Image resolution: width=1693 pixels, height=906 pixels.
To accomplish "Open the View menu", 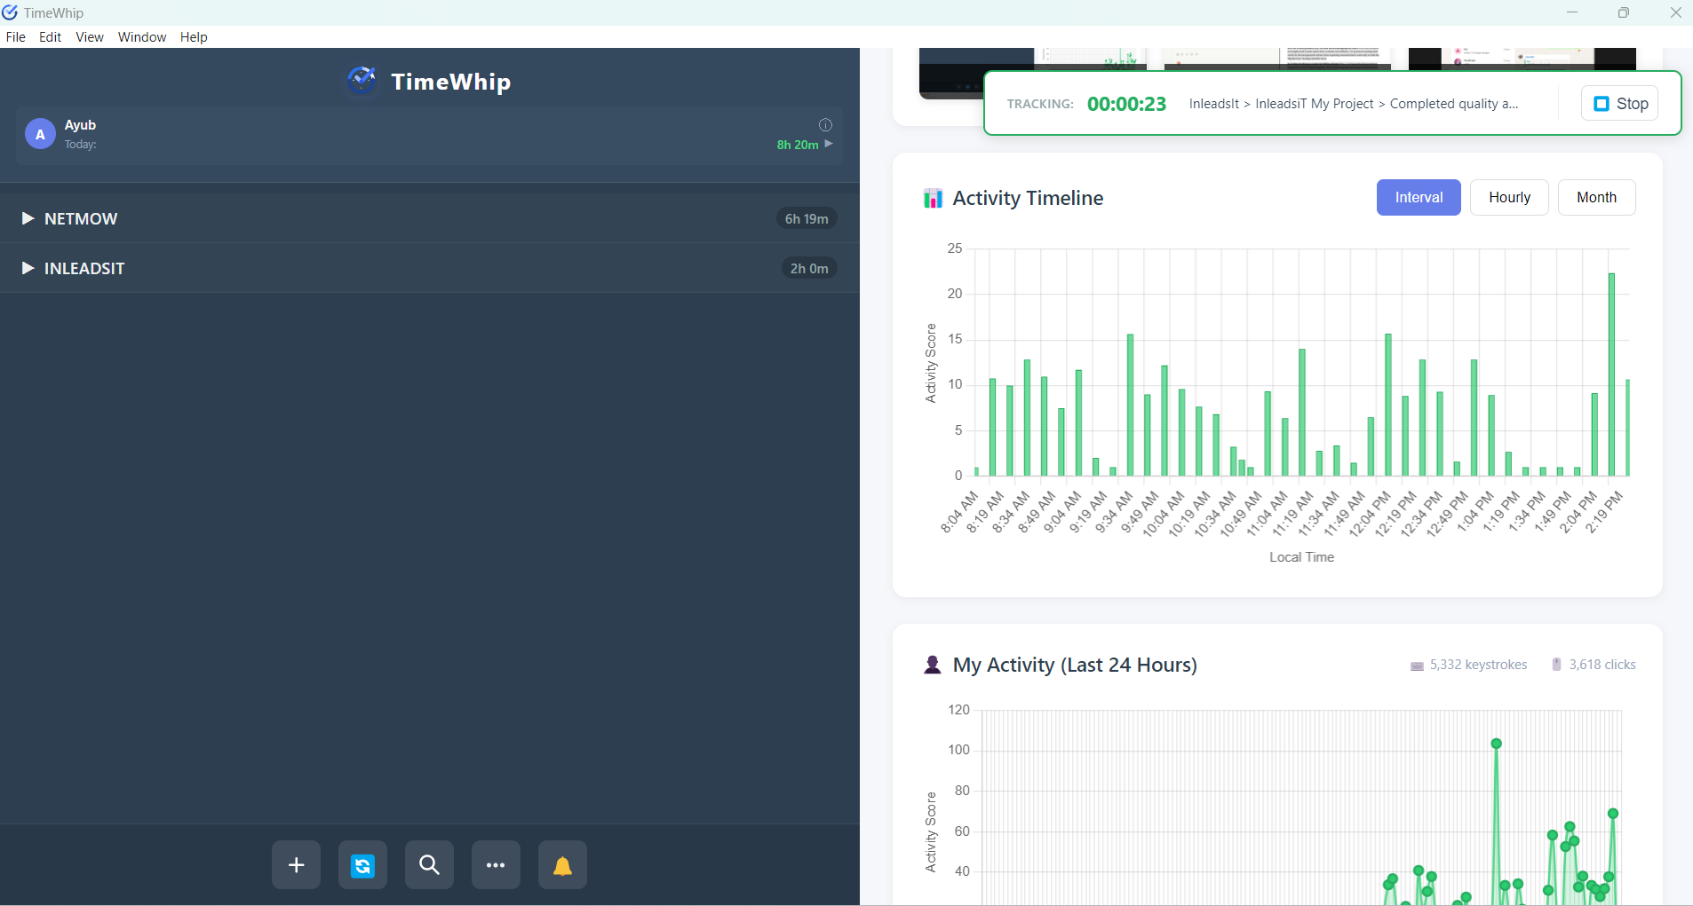I will click(x=90, y=36).
